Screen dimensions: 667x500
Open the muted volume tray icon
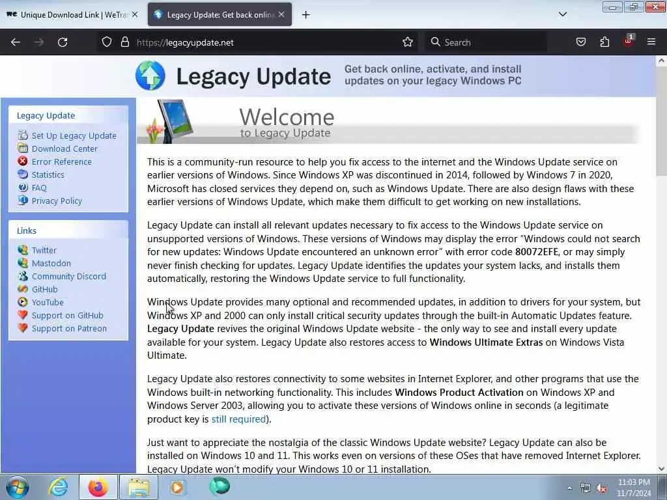pyautogui.click(x=601, y=488)
